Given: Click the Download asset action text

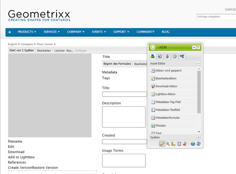Looking at the screenshot, I should [x=16, y=152].
